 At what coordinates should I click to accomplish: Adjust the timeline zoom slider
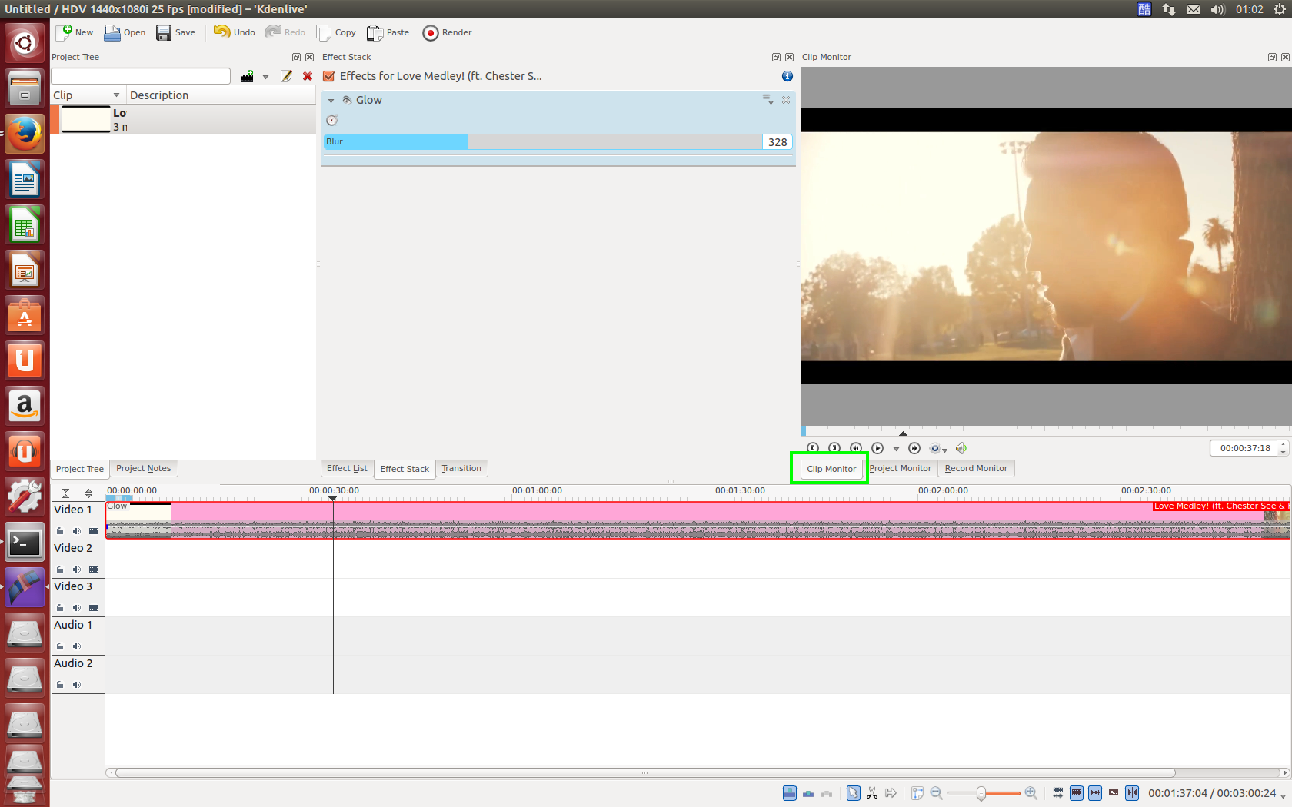coord(984,793)
